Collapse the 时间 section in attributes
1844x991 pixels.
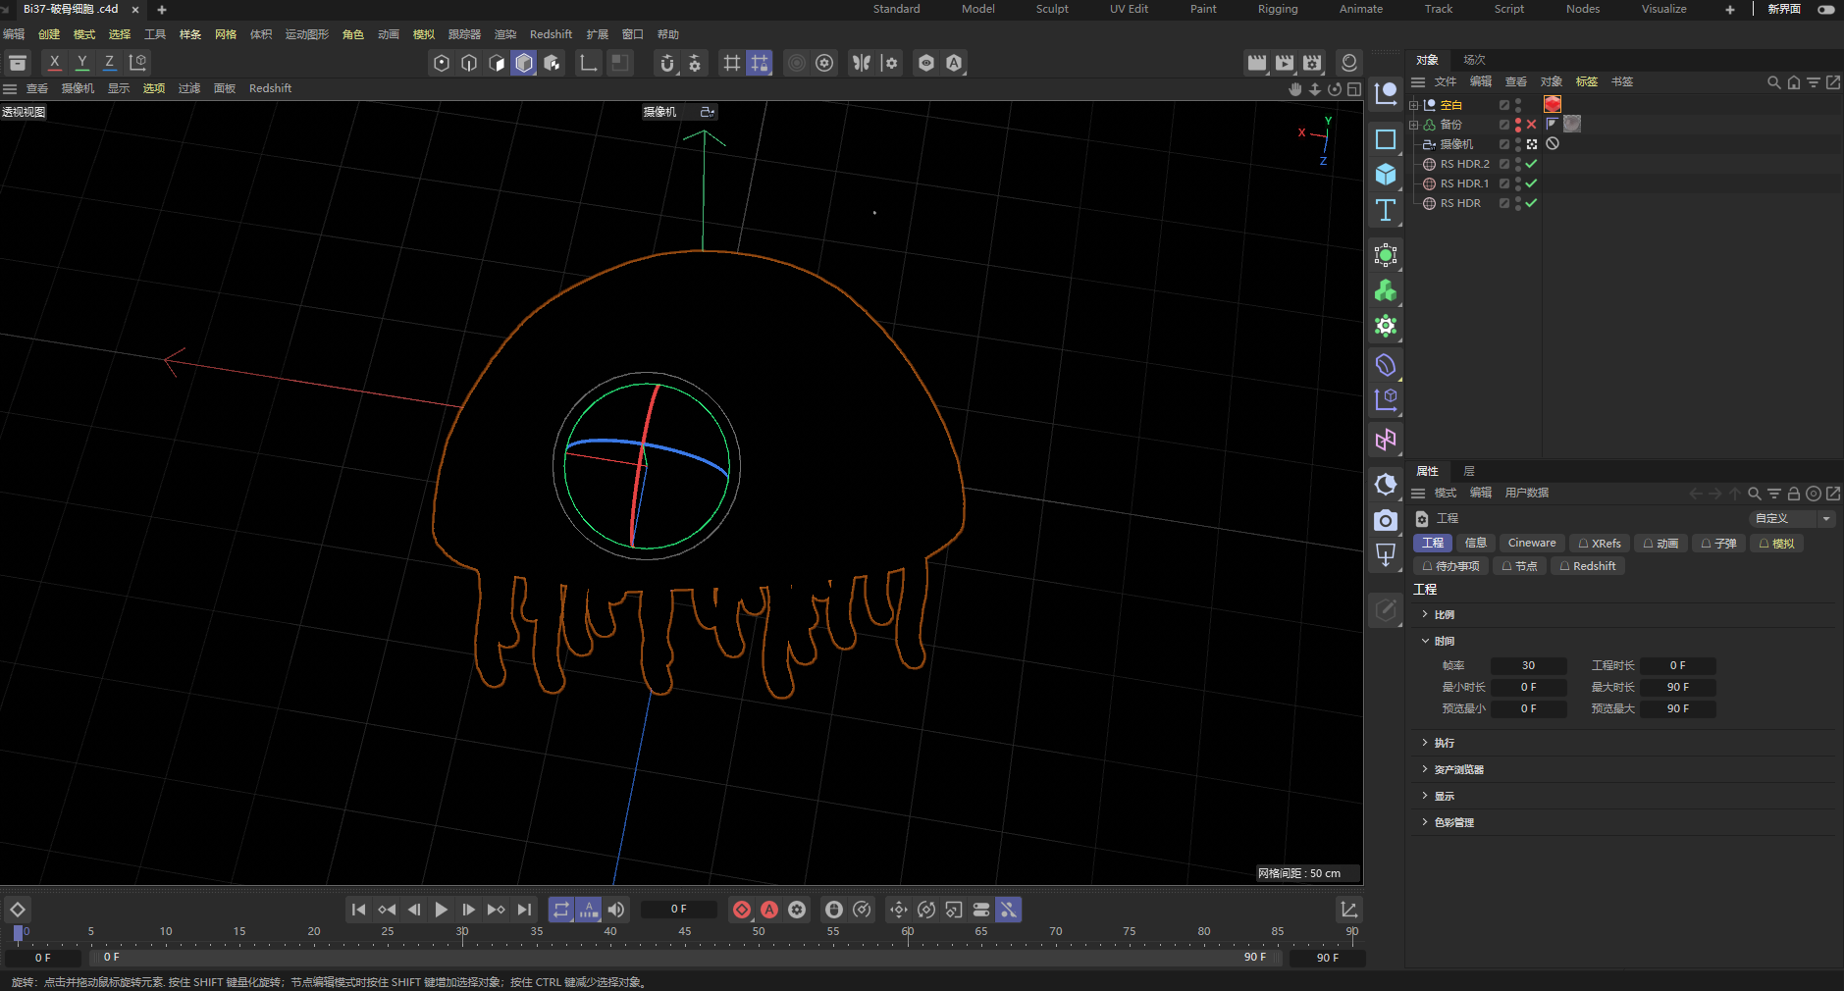coord(1425,641)
